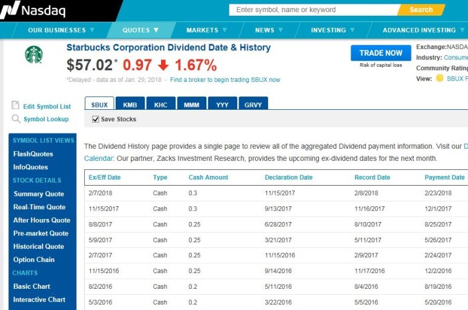
Task: Select the 2/7/2018 ex-dividend date cell
Action: coord(101,193)
